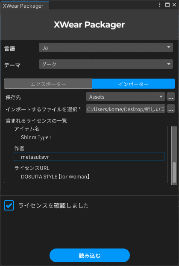Viewport: 179px width, 266px height.
Task: Click the browse button beside import file path
Action: point(171,109)
